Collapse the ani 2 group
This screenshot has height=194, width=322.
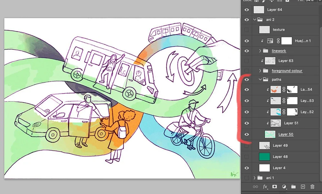[x=255, y=19]
